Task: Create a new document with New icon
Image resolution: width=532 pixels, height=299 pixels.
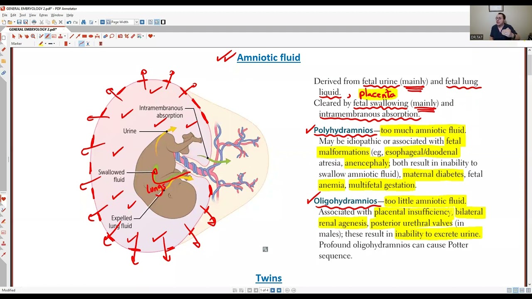Action: [3, 22]
